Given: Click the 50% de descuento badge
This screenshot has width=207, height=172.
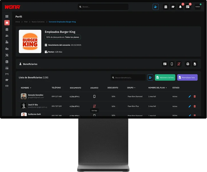Looking at the screenshot, I should 63,37.
